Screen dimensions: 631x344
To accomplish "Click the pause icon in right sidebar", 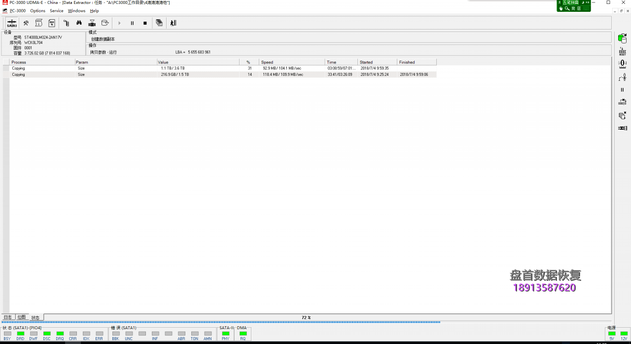I will click(622, 90).
